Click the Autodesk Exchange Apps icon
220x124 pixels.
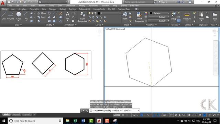[x=179, y=2]
